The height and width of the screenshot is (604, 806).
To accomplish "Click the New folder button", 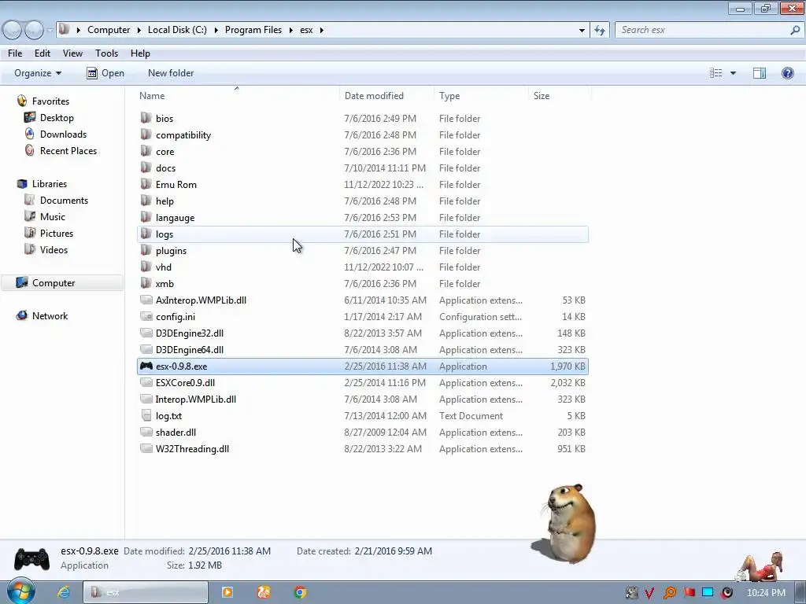I will tap(171, 73).
